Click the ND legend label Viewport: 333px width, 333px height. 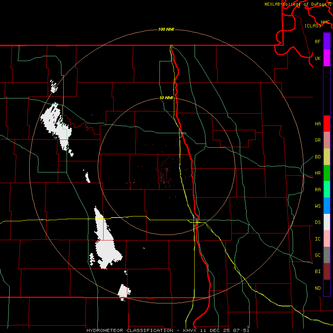[317, 288]
